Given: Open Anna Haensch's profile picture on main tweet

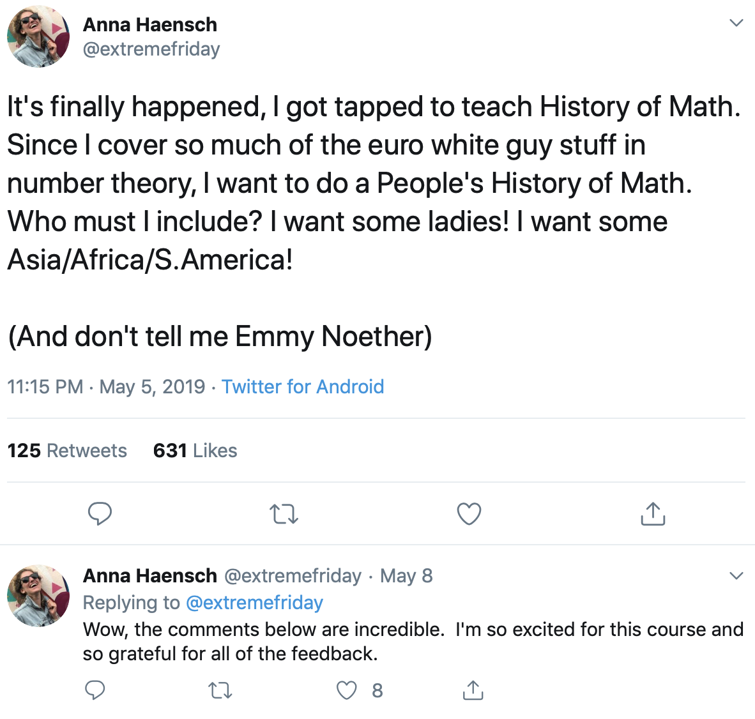Looking at the screenshot, I should pos(38,36).
